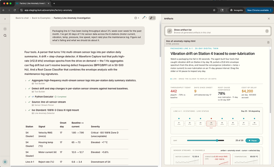Click the Line Anomaly Detector tool label
This screenshot has height=167, width=274.
pyautogui.click(x=45, y=113)
